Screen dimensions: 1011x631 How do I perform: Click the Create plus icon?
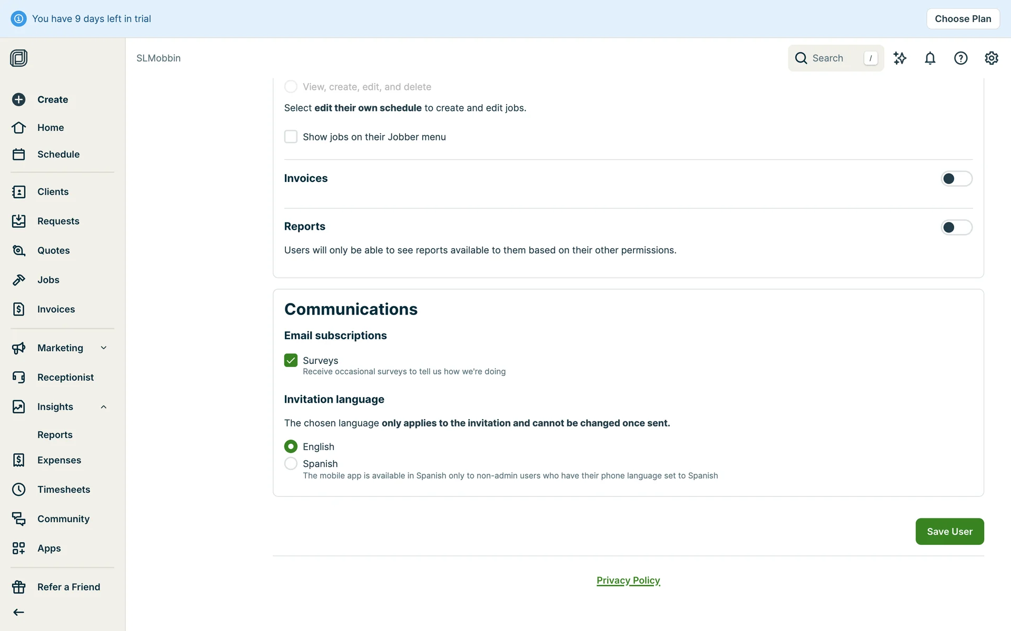click(19, 99)
